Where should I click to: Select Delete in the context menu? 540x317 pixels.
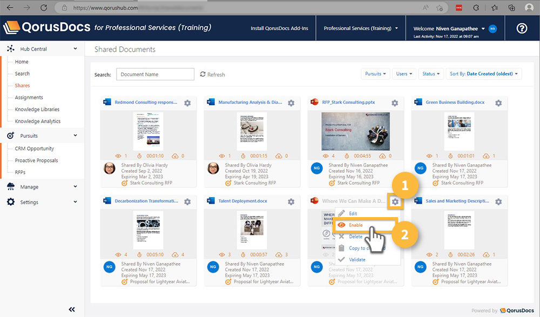355,237
